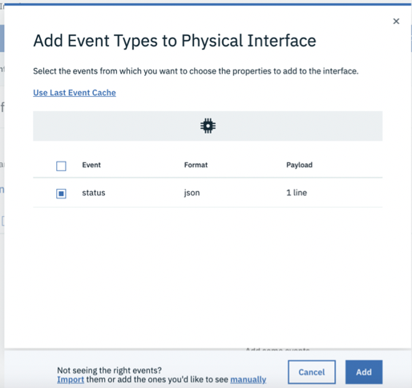Click the Format column header

(x=196, y=165)
